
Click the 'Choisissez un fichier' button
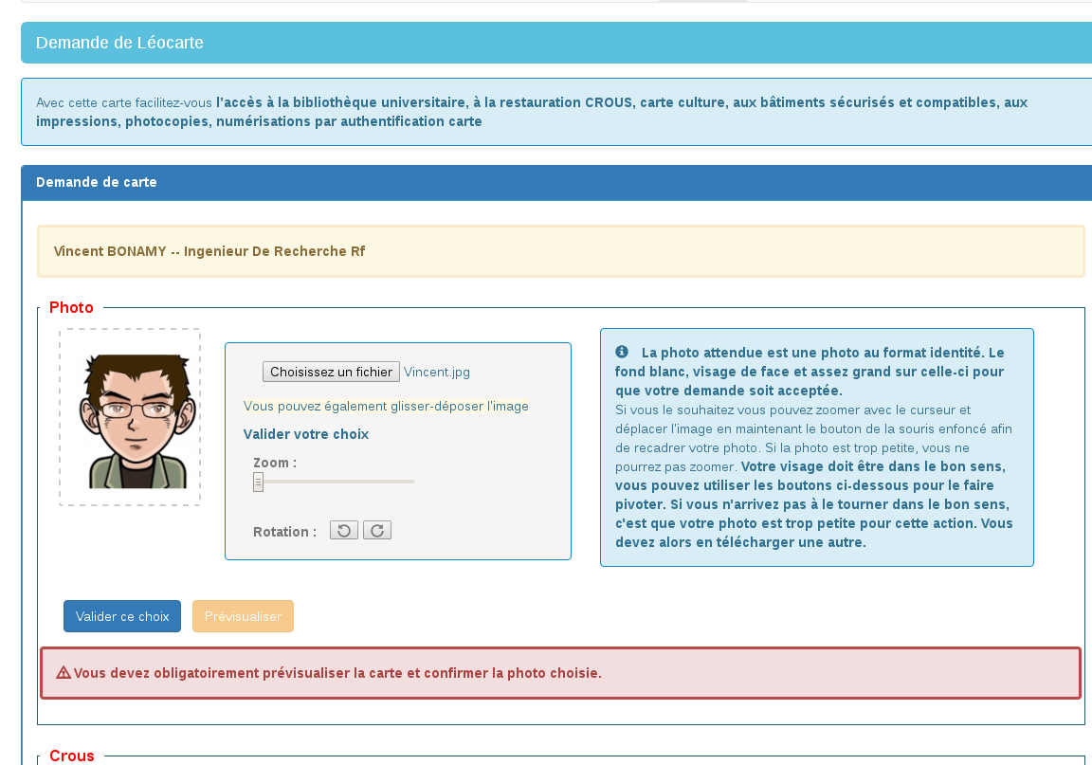(x=331, y=372)
